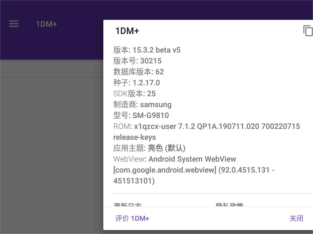Screen dimensions: 313x234
Task: Select the WebView build number 451513101
Action: click(x=134, y=181)
